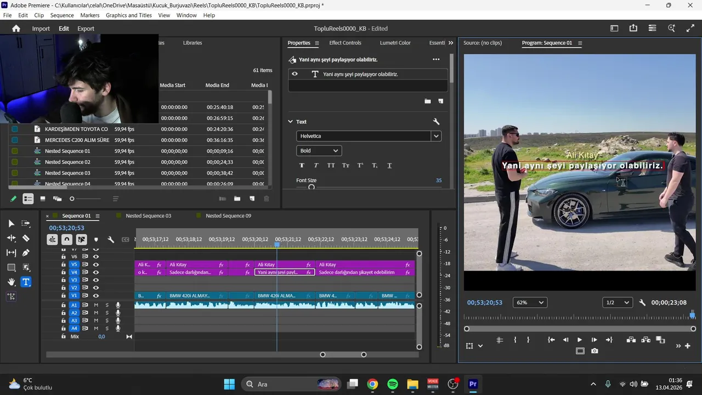
Task: Click the Export workspace button
Action: [86, 29]
